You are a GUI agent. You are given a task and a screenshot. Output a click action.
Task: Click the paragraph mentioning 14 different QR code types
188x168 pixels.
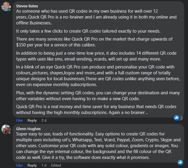(96, 56)
